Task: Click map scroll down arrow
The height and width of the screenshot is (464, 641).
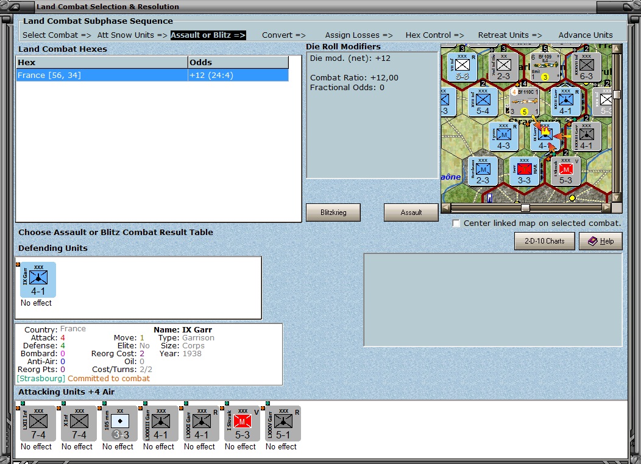Action: click(x=617, y=198)
